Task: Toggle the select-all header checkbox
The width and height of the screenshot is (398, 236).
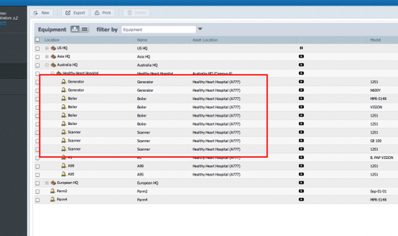Action: click(x=38, y=40)
